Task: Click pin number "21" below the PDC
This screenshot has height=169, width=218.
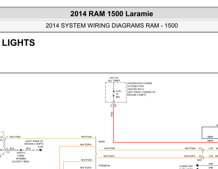Action: click(x=112, y=106)
